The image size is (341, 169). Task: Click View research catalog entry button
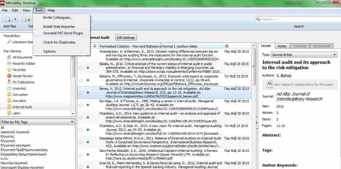coord(300,84)
